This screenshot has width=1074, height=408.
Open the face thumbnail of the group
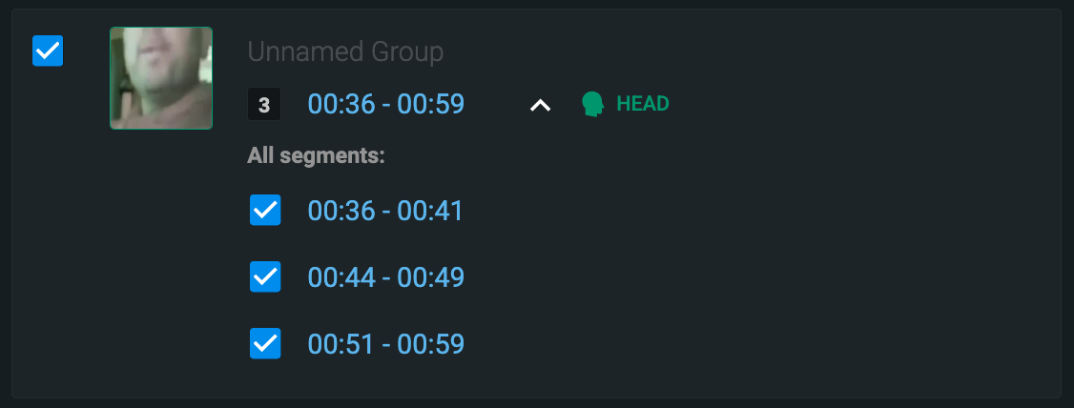click(x=160, y=77)
